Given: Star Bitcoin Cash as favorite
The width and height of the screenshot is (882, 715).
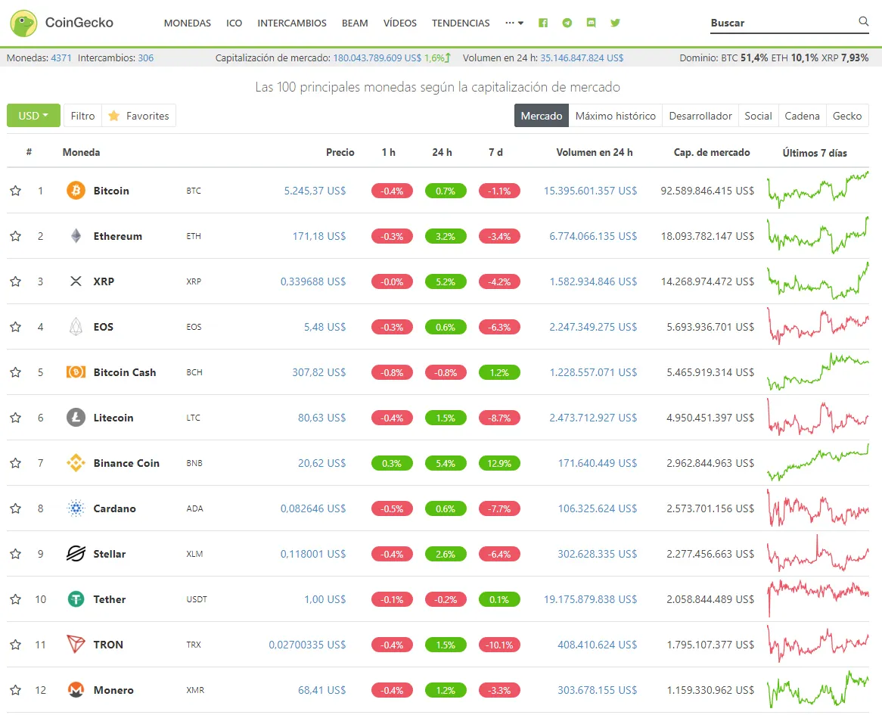Looking at the screenshot, I should pyautogui.click(x=16, y=372).
